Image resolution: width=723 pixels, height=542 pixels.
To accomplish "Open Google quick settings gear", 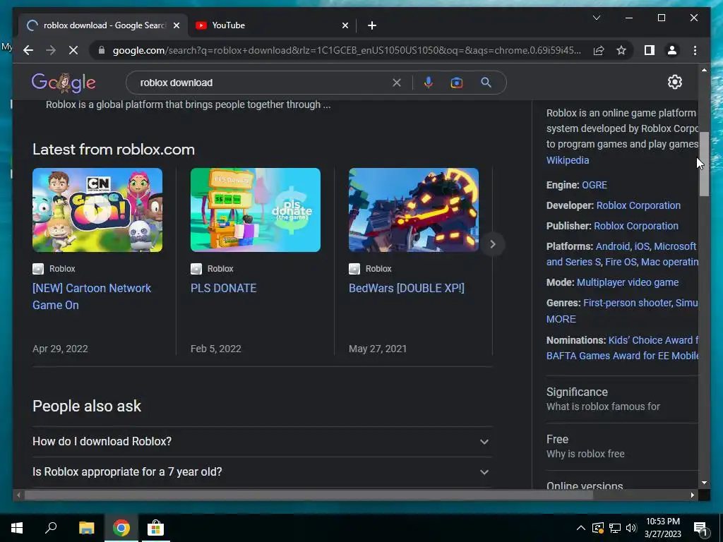I will click(674, 82).
